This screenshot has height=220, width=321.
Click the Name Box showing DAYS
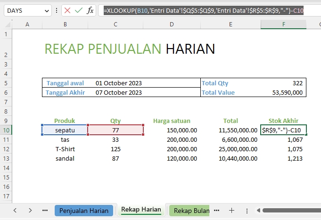[x=28, y=10]
